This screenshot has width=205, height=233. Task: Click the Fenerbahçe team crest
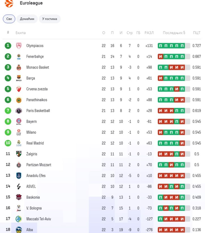tap(19, 57)
